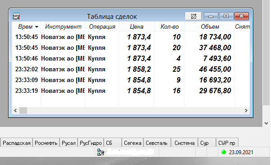Click the workspace vertical scrollbar thumb
Viewport: 271px width, 165px height.
pyautogui.click(x=266, y=52)
